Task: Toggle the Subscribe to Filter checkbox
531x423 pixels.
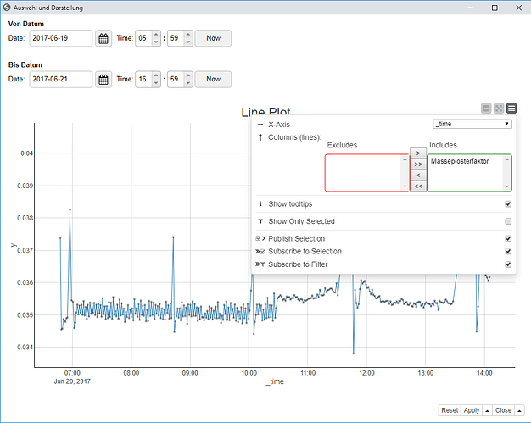Action: [508, 264]
